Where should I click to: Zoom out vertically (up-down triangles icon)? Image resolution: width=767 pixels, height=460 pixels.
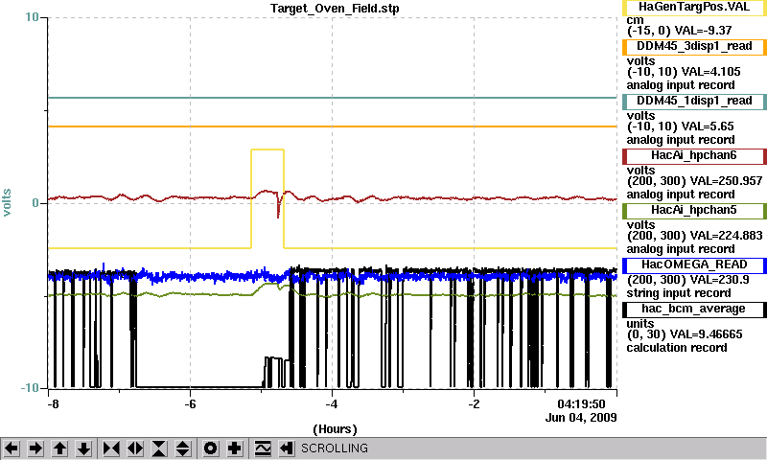(183, 448)
